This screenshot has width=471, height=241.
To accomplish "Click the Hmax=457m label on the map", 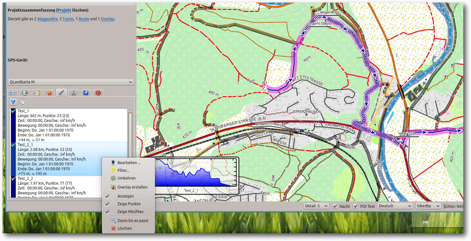I will pos(330,12).
